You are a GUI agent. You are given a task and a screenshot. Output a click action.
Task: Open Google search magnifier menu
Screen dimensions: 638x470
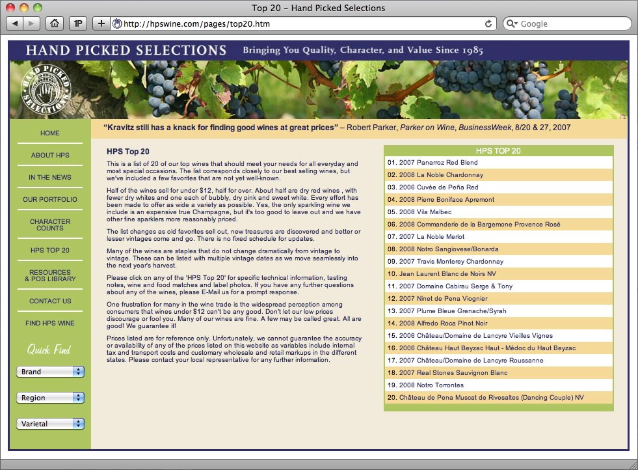coord(512,23)
